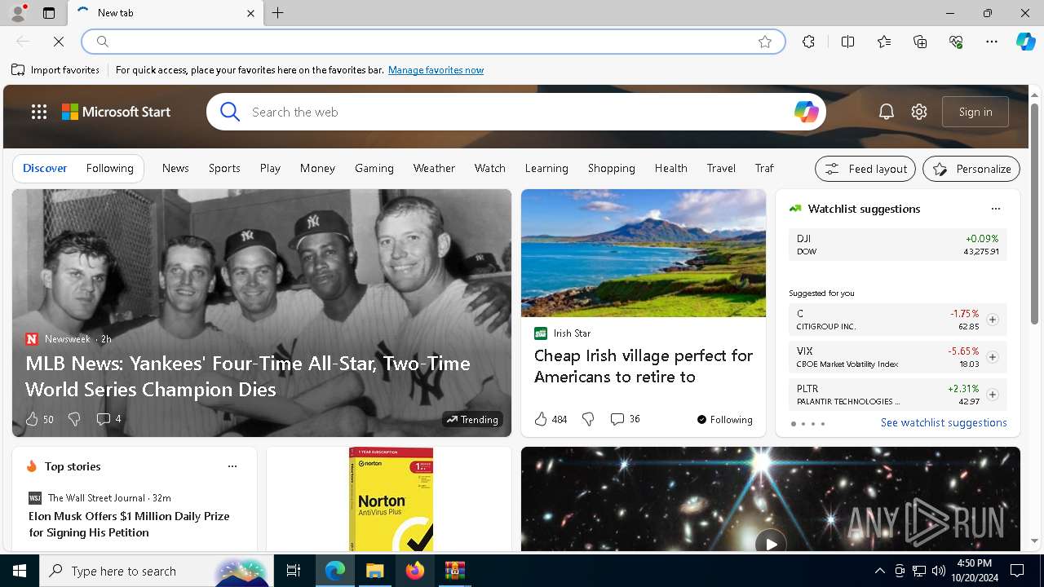The image size is (1044, 587).
Task: Switch to the Discover tab
Action: (45, 168)
